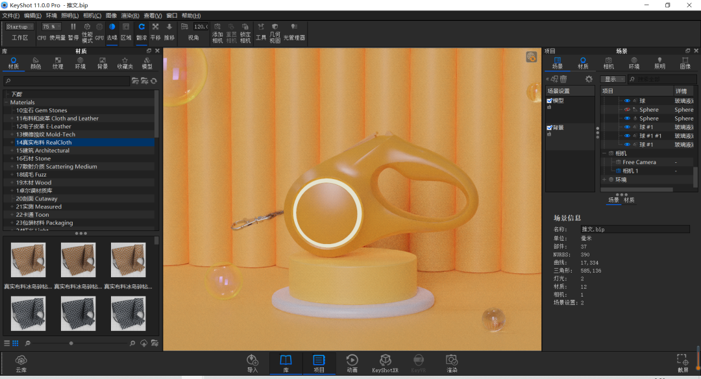Viewport: 701px width, 379px height.
Task: Click the Screenshot (截屏) icon
Action: (682, 362)
